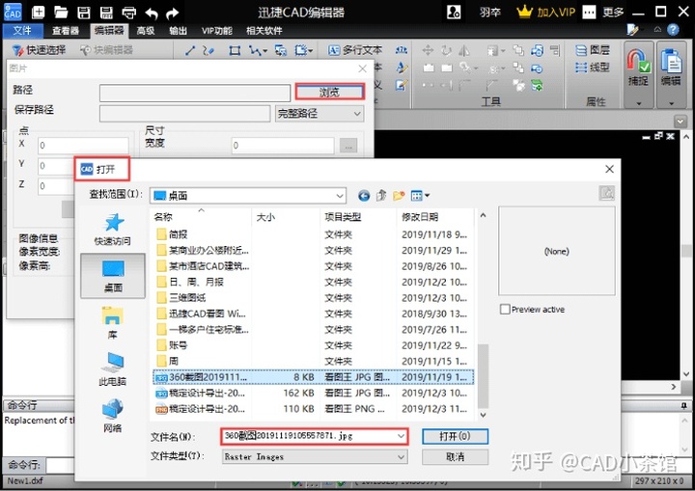
Task: Open the 完整路径 dropdown
Action: [320, 114]
